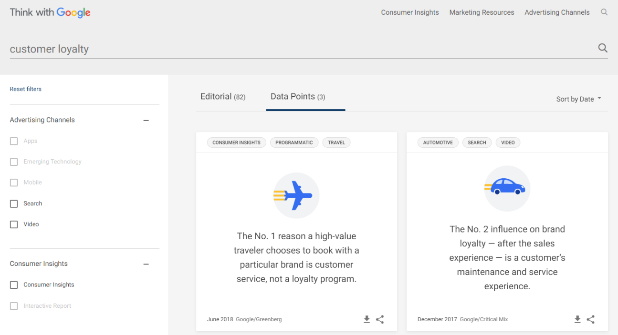Enable the Video filter checkbox
The image size is (618, 335).
pyautogui.click(x=14, y=224)
